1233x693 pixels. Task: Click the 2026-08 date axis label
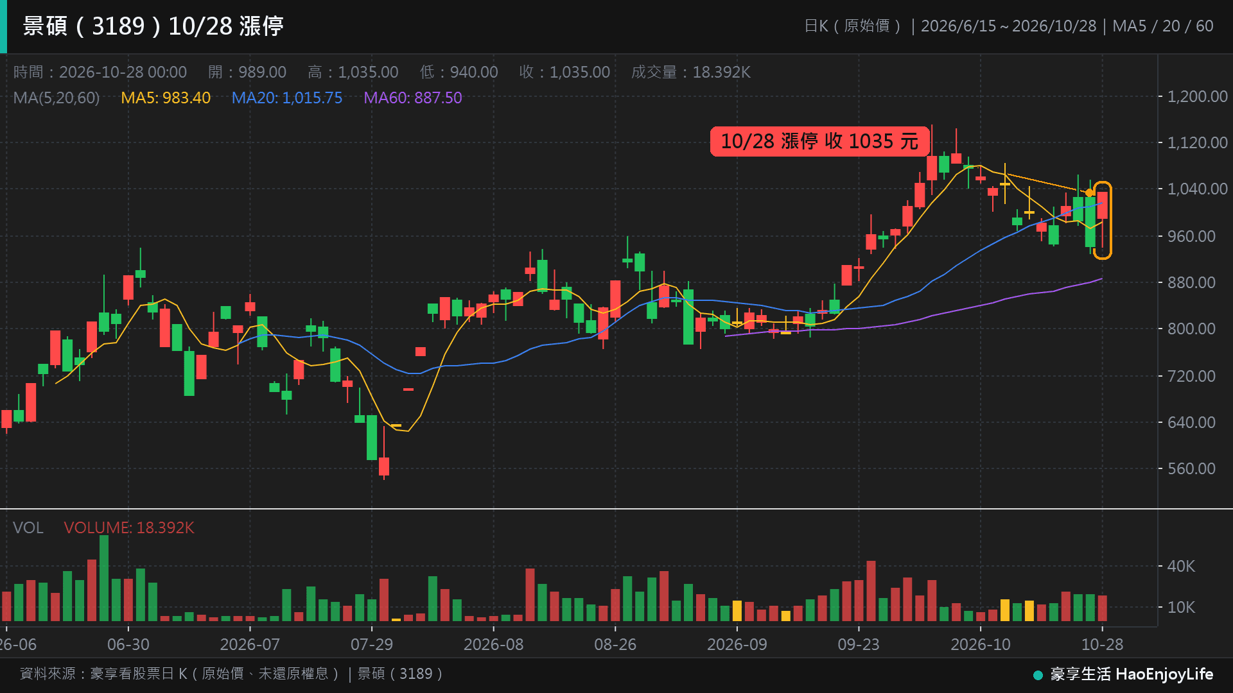click(493, 644)
